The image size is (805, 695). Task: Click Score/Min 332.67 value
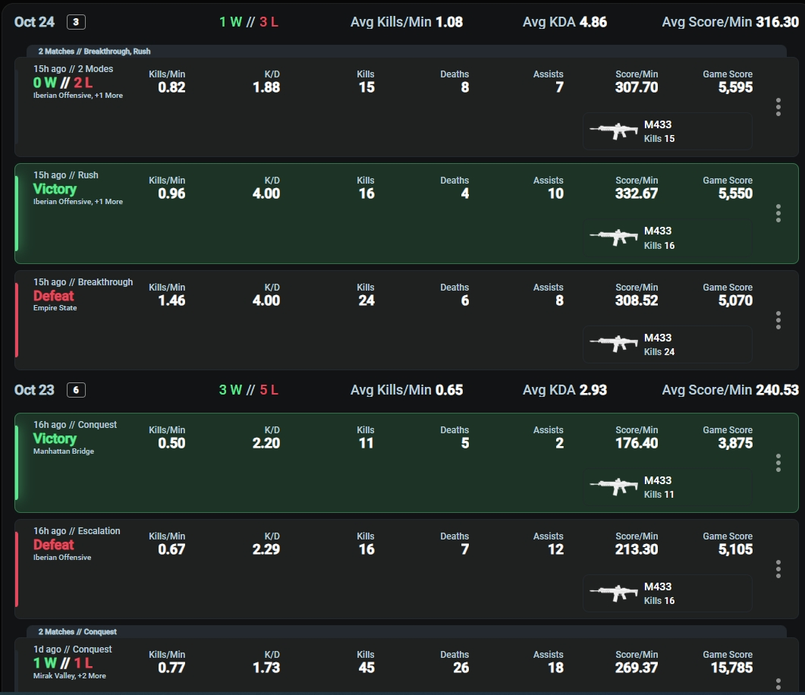[x=637, y=193]
